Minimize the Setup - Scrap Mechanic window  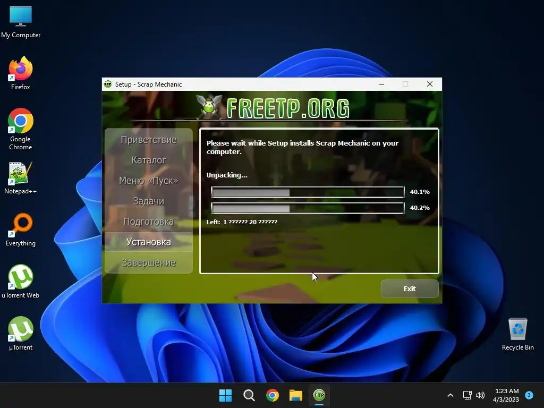pos(381,84)
